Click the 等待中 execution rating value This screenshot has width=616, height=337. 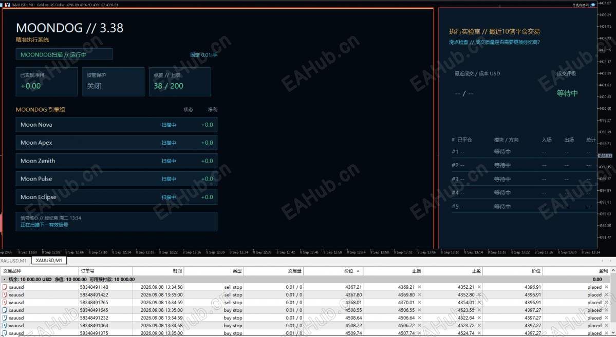(x=567, y=93)
